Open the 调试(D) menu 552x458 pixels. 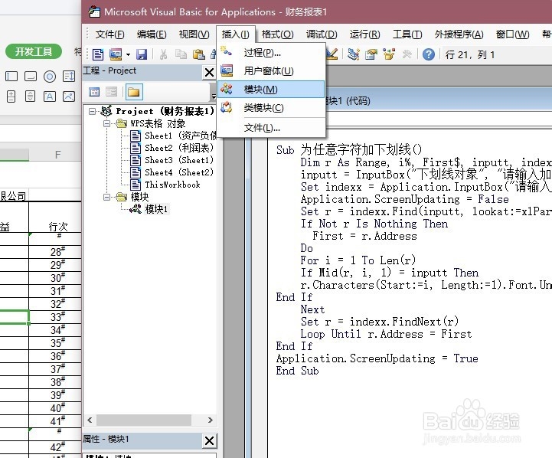tap(322, 34)
